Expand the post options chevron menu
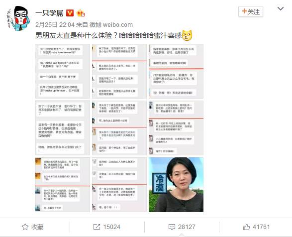The image size is (292, 237). (x=281, y=8)
